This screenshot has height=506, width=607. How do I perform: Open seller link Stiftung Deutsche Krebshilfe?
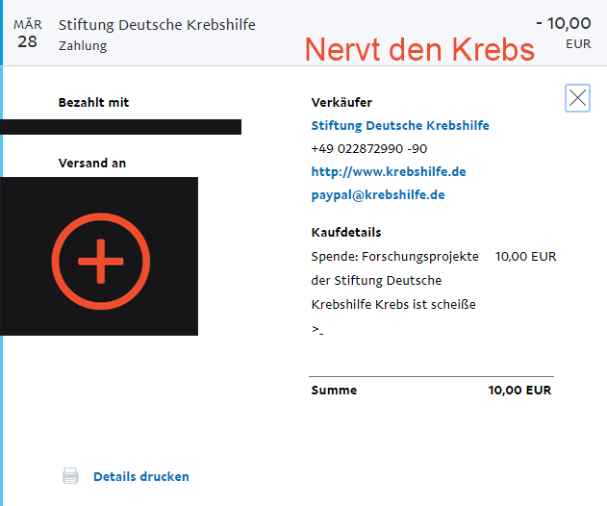coord(400,125)
